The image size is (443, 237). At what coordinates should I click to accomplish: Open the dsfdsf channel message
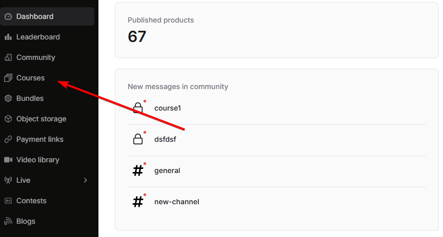click(x=166, y=139)
